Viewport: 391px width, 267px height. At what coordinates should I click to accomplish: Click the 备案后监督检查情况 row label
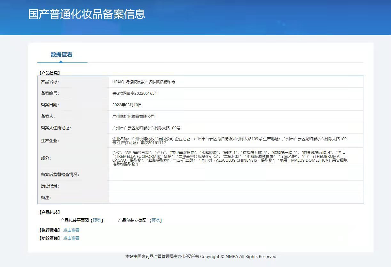[60, 174]
